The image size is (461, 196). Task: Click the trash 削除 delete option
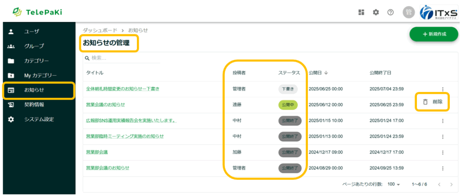[433, 102]
